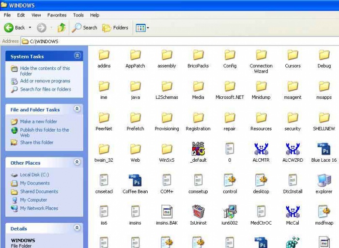
Task: Select the IsUninst uninstaller icon
Action: (x=198, y=215)
